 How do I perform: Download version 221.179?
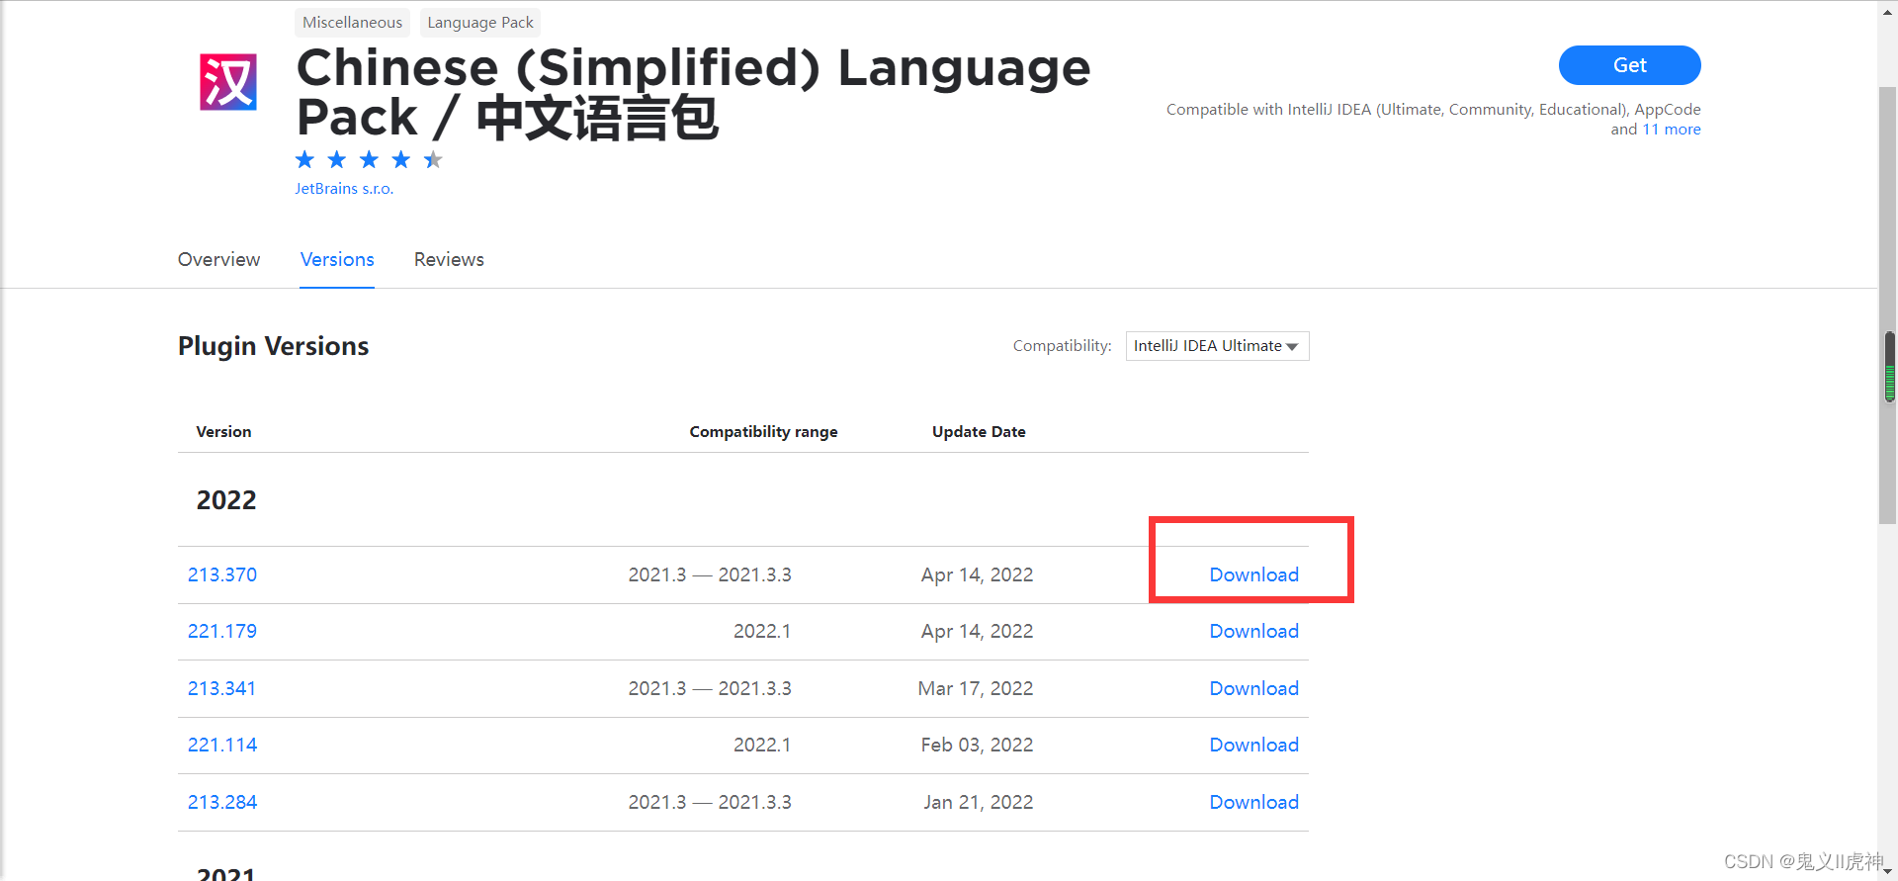[1253, 631]
